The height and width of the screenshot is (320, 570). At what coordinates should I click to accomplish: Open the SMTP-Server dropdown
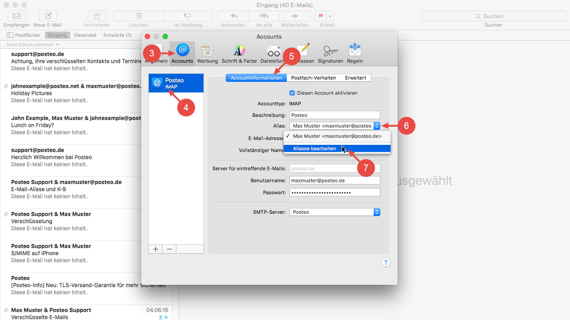377,212
